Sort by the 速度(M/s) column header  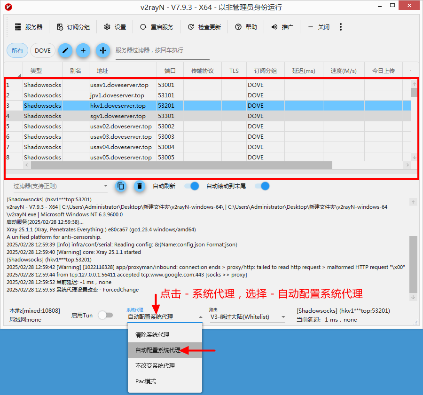click(344, 71)
